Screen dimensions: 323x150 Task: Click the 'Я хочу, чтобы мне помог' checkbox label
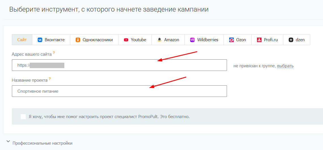click(x=109, y=116)
